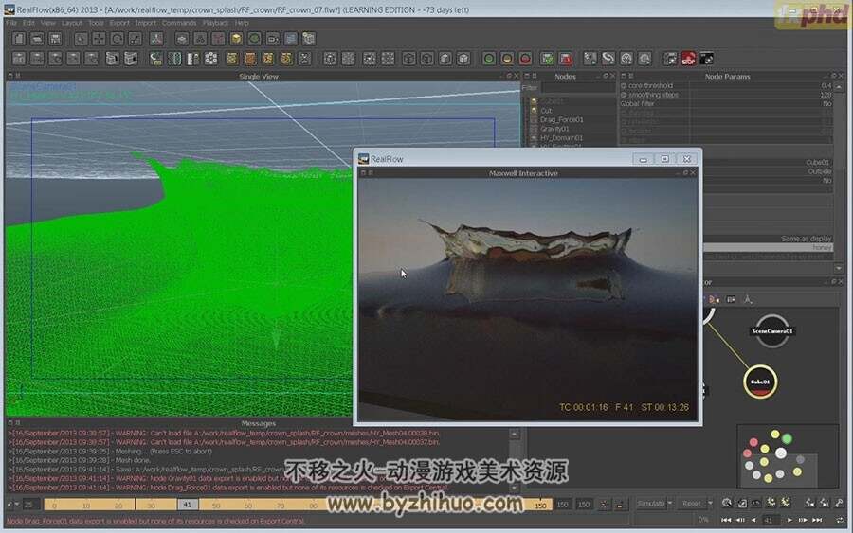Click the key icon at bottom right

tap(840, 503)
